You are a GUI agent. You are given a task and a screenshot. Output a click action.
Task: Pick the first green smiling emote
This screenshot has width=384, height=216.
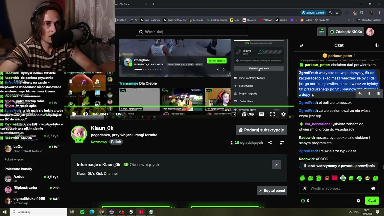pyautogui.click(x=302, y=178)
